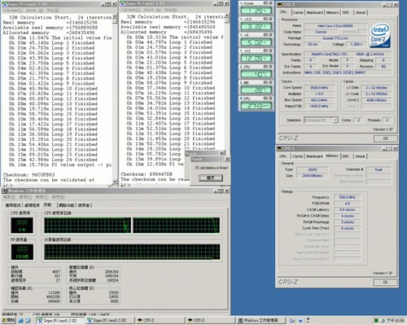Click the round icon on the +5 sensor widget
This screenshot has width=407, height=325.
pyautogui.click(x=270, y=35)
